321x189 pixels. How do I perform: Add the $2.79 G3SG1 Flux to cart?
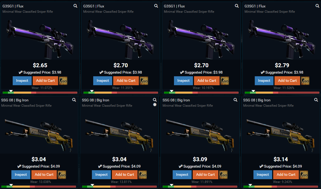click(x=287, y=81)
